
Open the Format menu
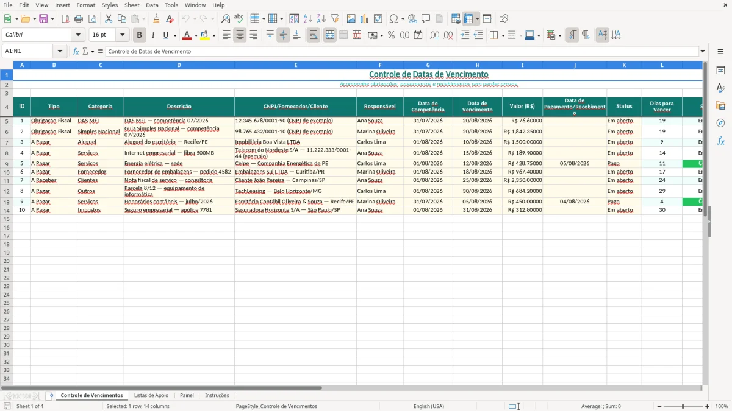[85, 5]
